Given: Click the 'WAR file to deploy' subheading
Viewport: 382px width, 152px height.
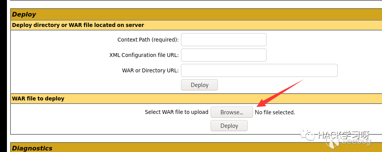Looking at the screenshot, I should click(x=38, y=99).
